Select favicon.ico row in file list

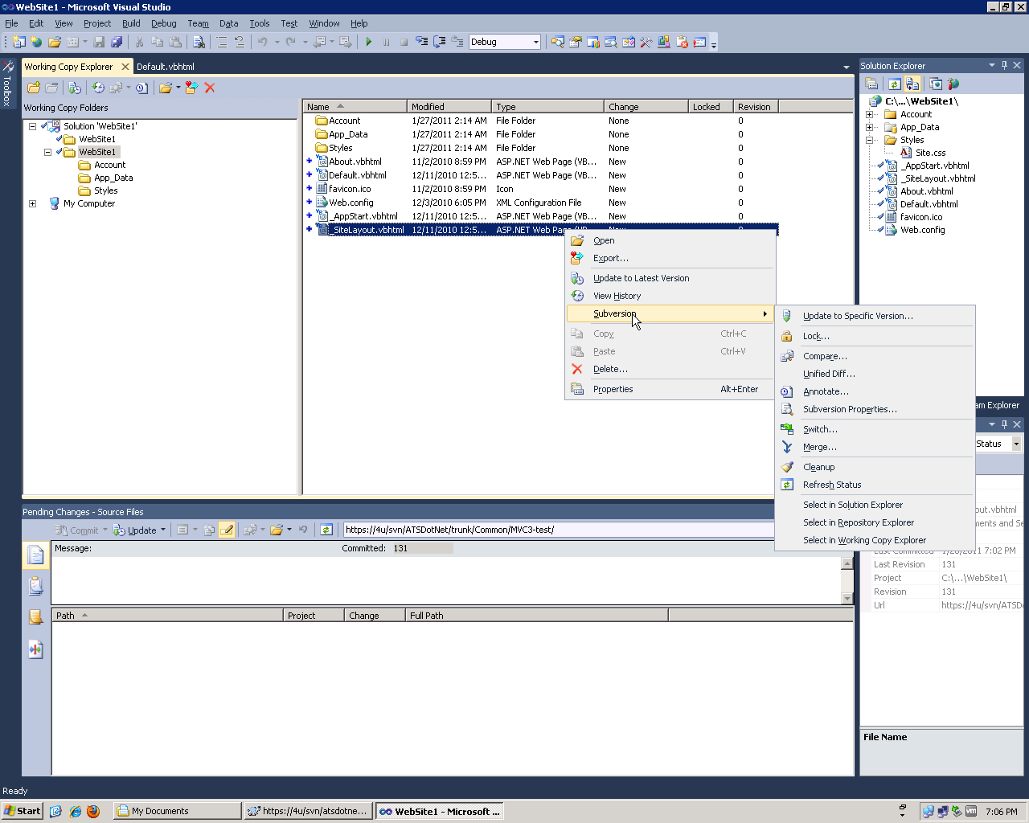pyautogui.click(x=539, y=189)
